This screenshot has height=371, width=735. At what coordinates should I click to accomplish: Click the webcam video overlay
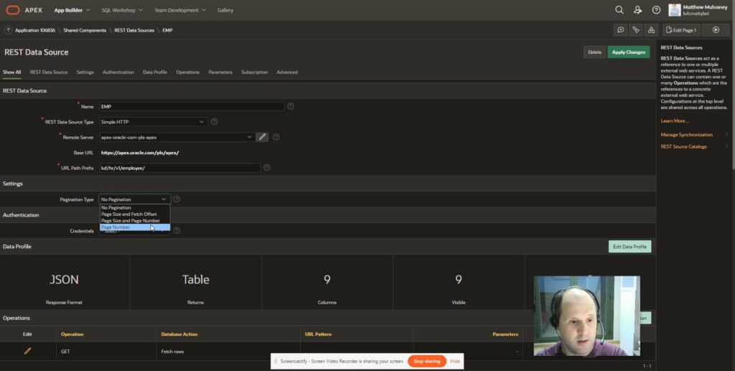pos(587,316)
